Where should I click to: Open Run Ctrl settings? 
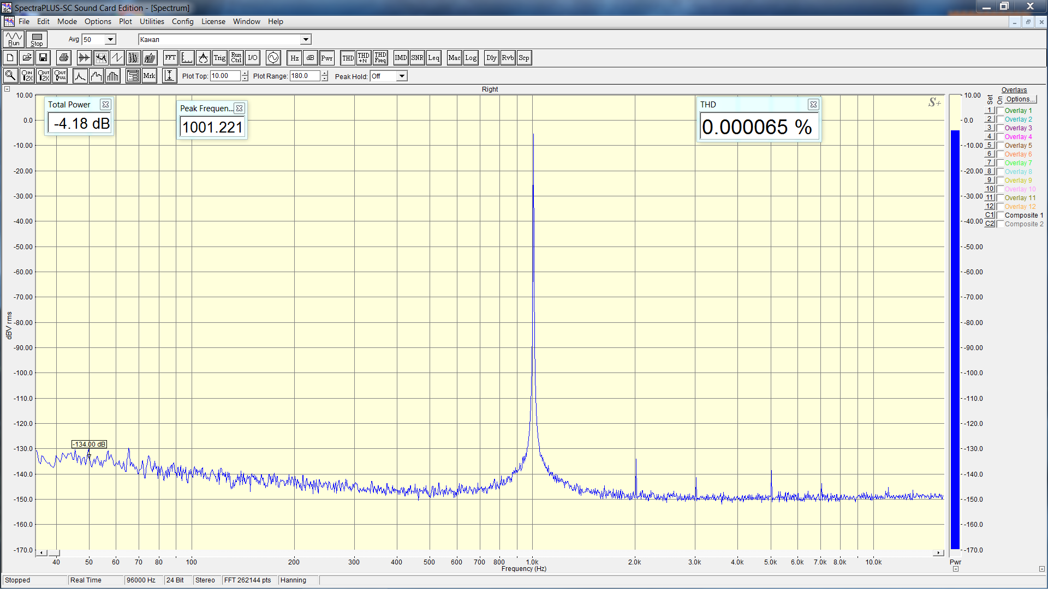tap(236, 58)
